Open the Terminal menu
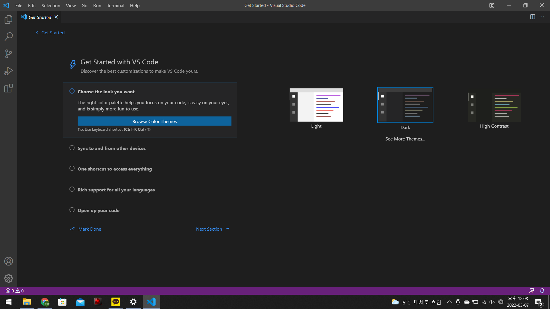 click(x=115, y=5)
